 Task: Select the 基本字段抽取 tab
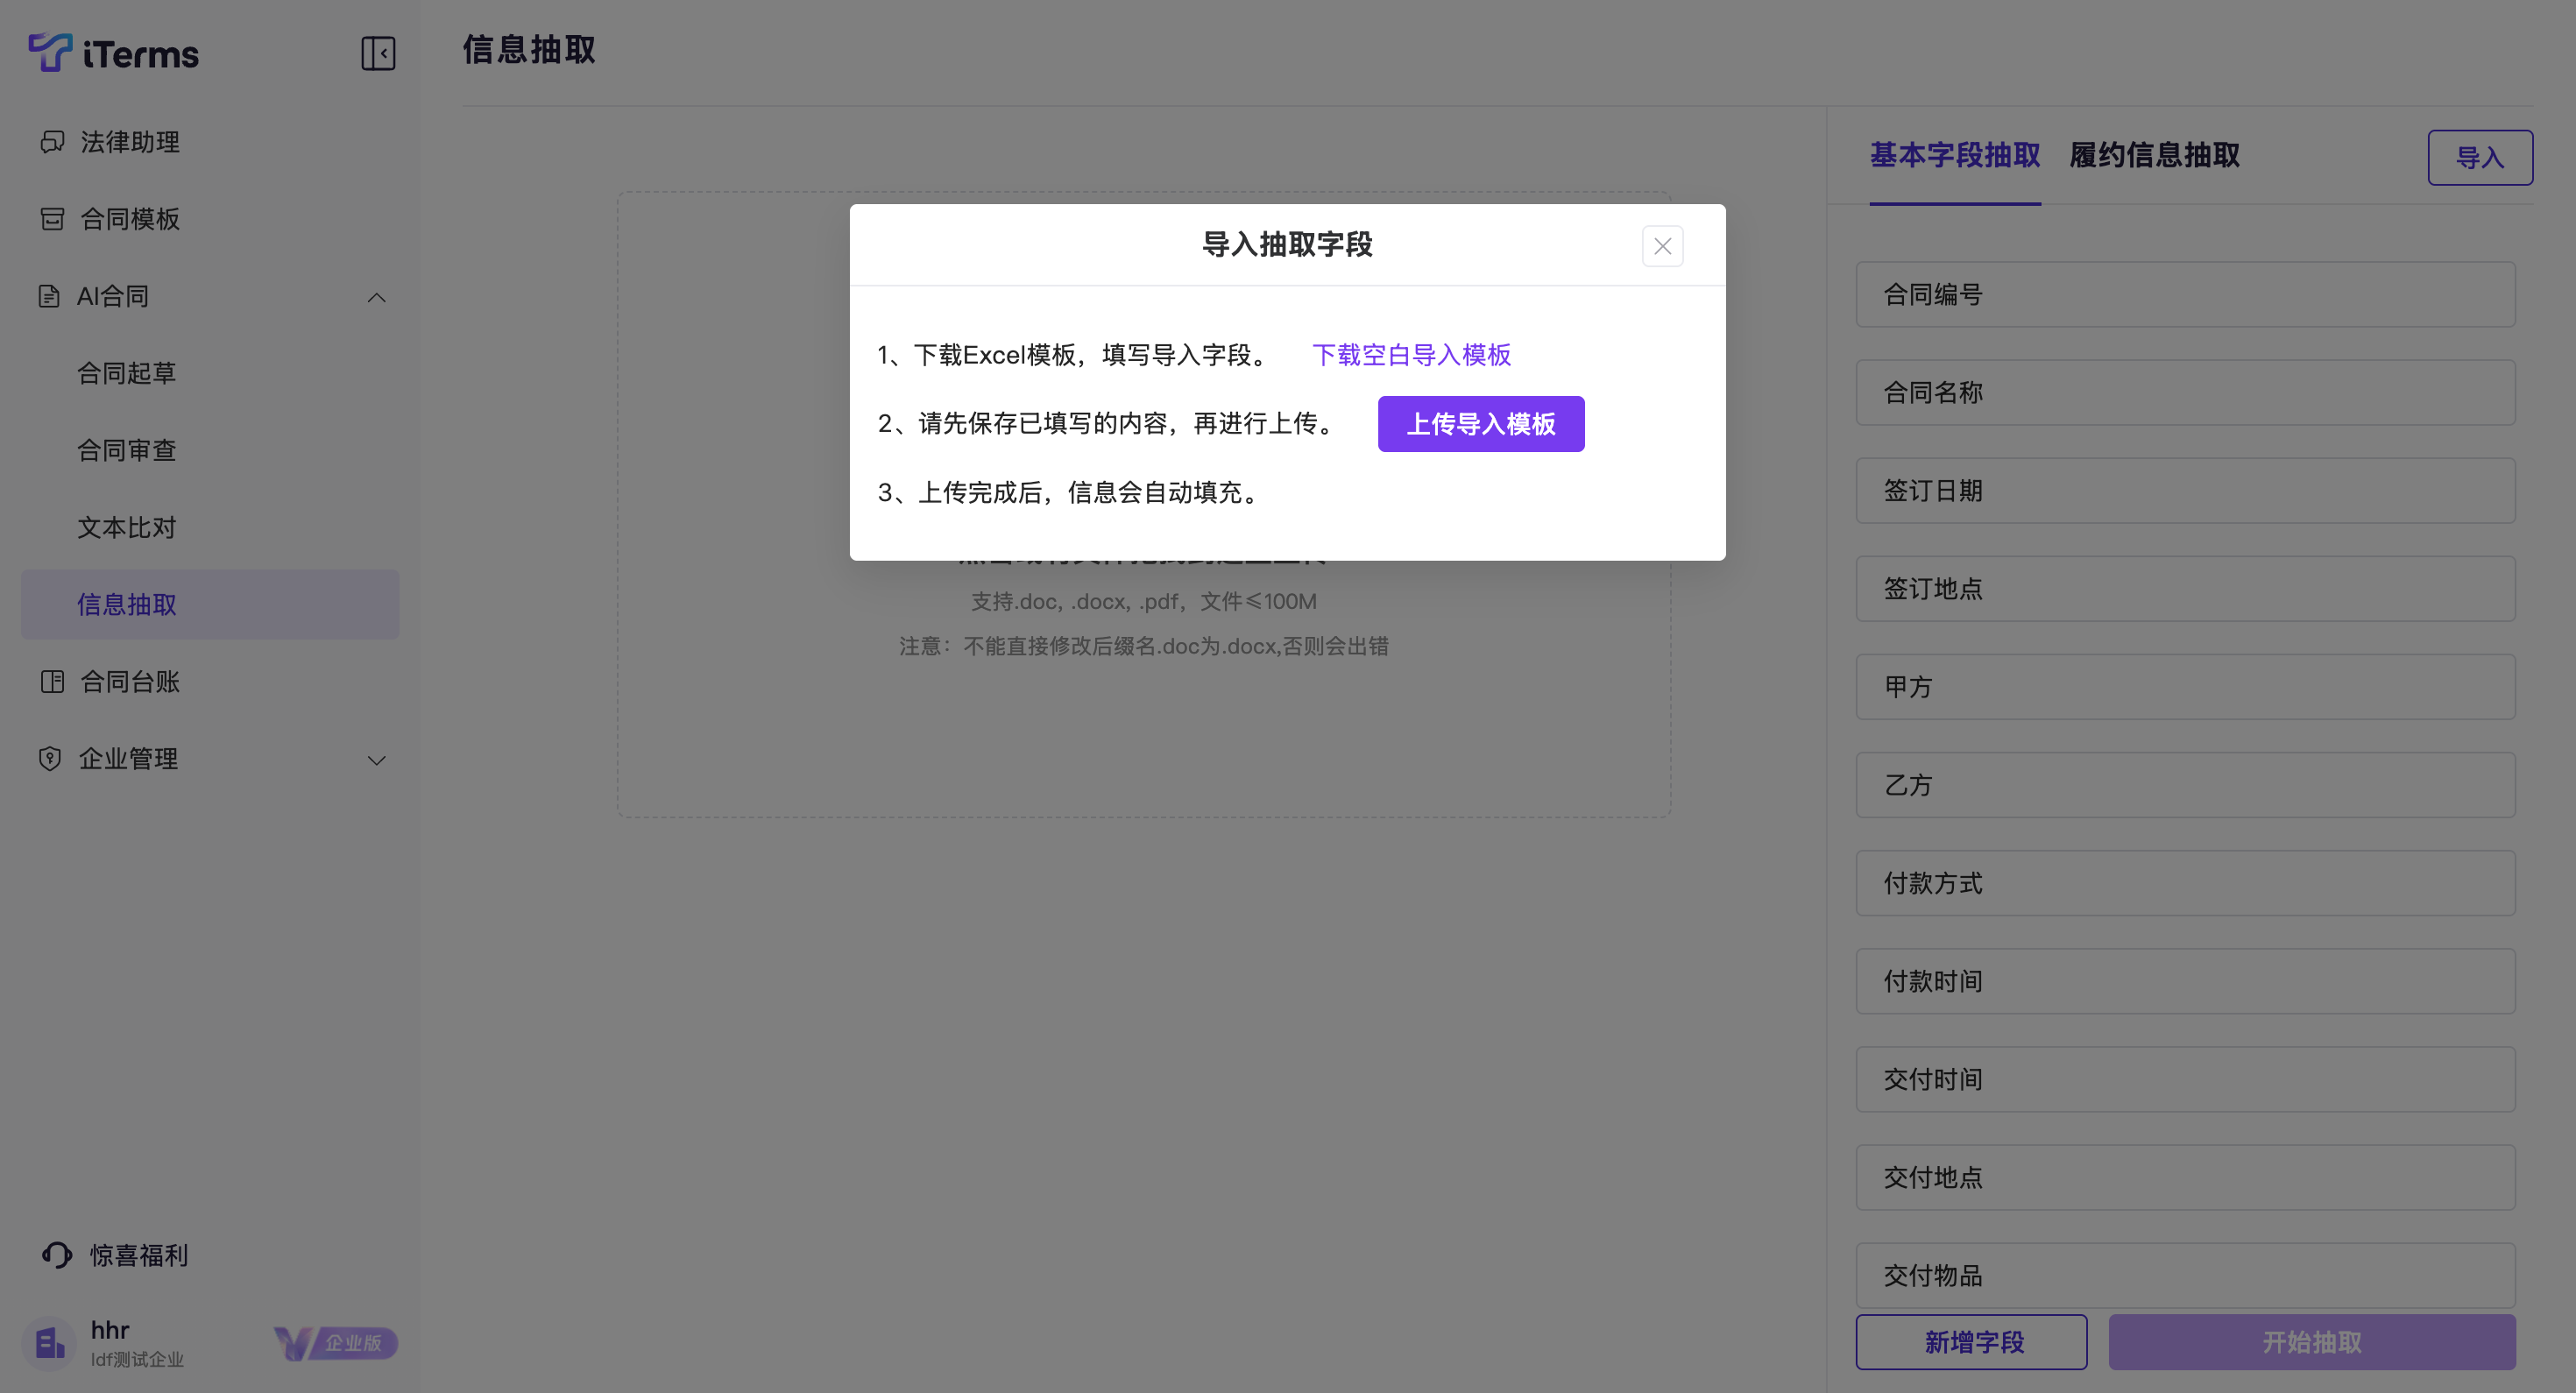pyautogui.click(x=1954, y=156)
